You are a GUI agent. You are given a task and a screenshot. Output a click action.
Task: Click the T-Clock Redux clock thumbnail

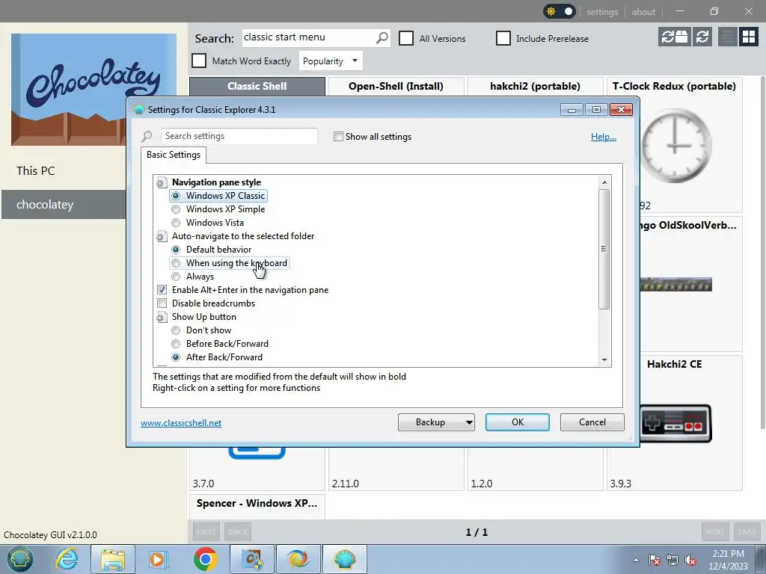[x=675, y=146]
